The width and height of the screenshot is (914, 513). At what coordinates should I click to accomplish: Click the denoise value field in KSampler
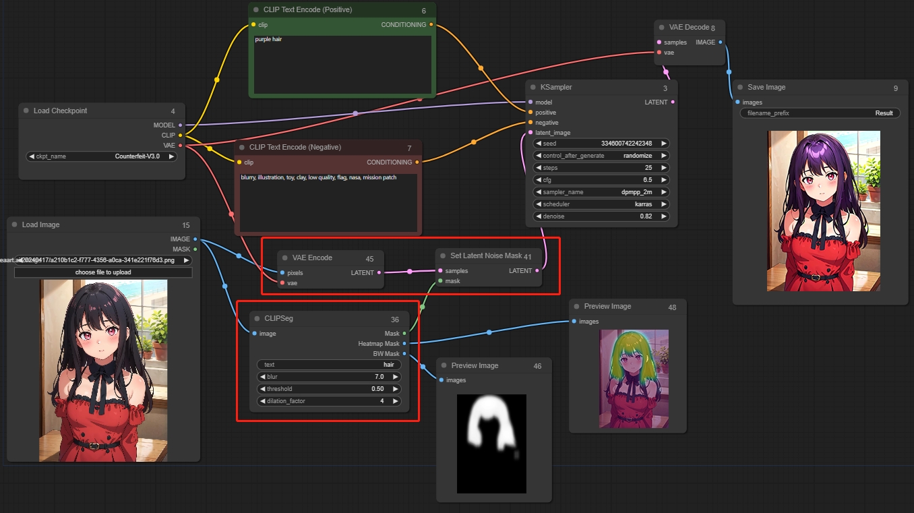pos(601,216)
